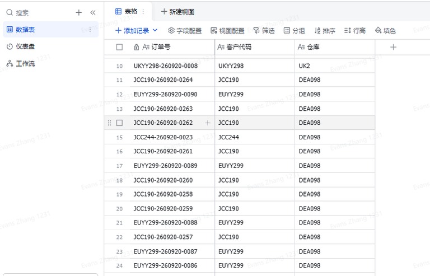
Task: Click JCC190 customer code in row 22
Action: point(255,237)
